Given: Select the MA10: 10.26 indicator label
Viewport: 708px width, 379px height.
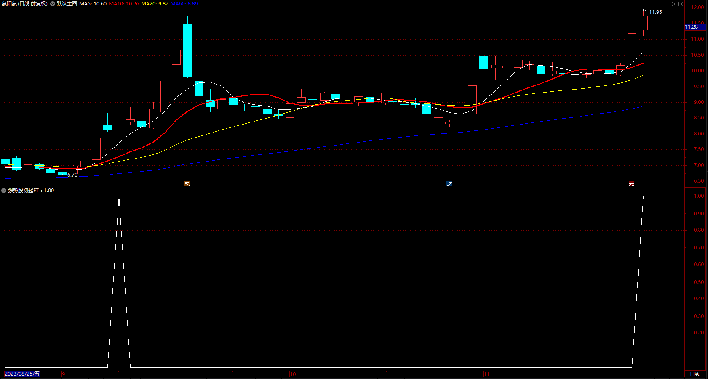Looking at the screenshot, I should point(124,4).
